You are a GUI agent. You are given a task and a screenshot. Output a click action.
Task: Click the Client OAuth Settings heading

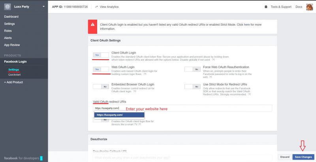click(x=105, y=40)
